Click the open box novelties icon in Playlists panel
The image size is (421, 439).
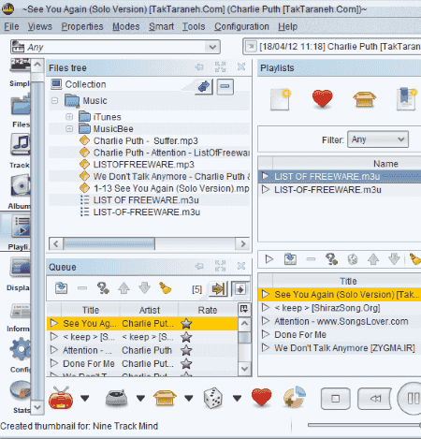tap(364, 99)
